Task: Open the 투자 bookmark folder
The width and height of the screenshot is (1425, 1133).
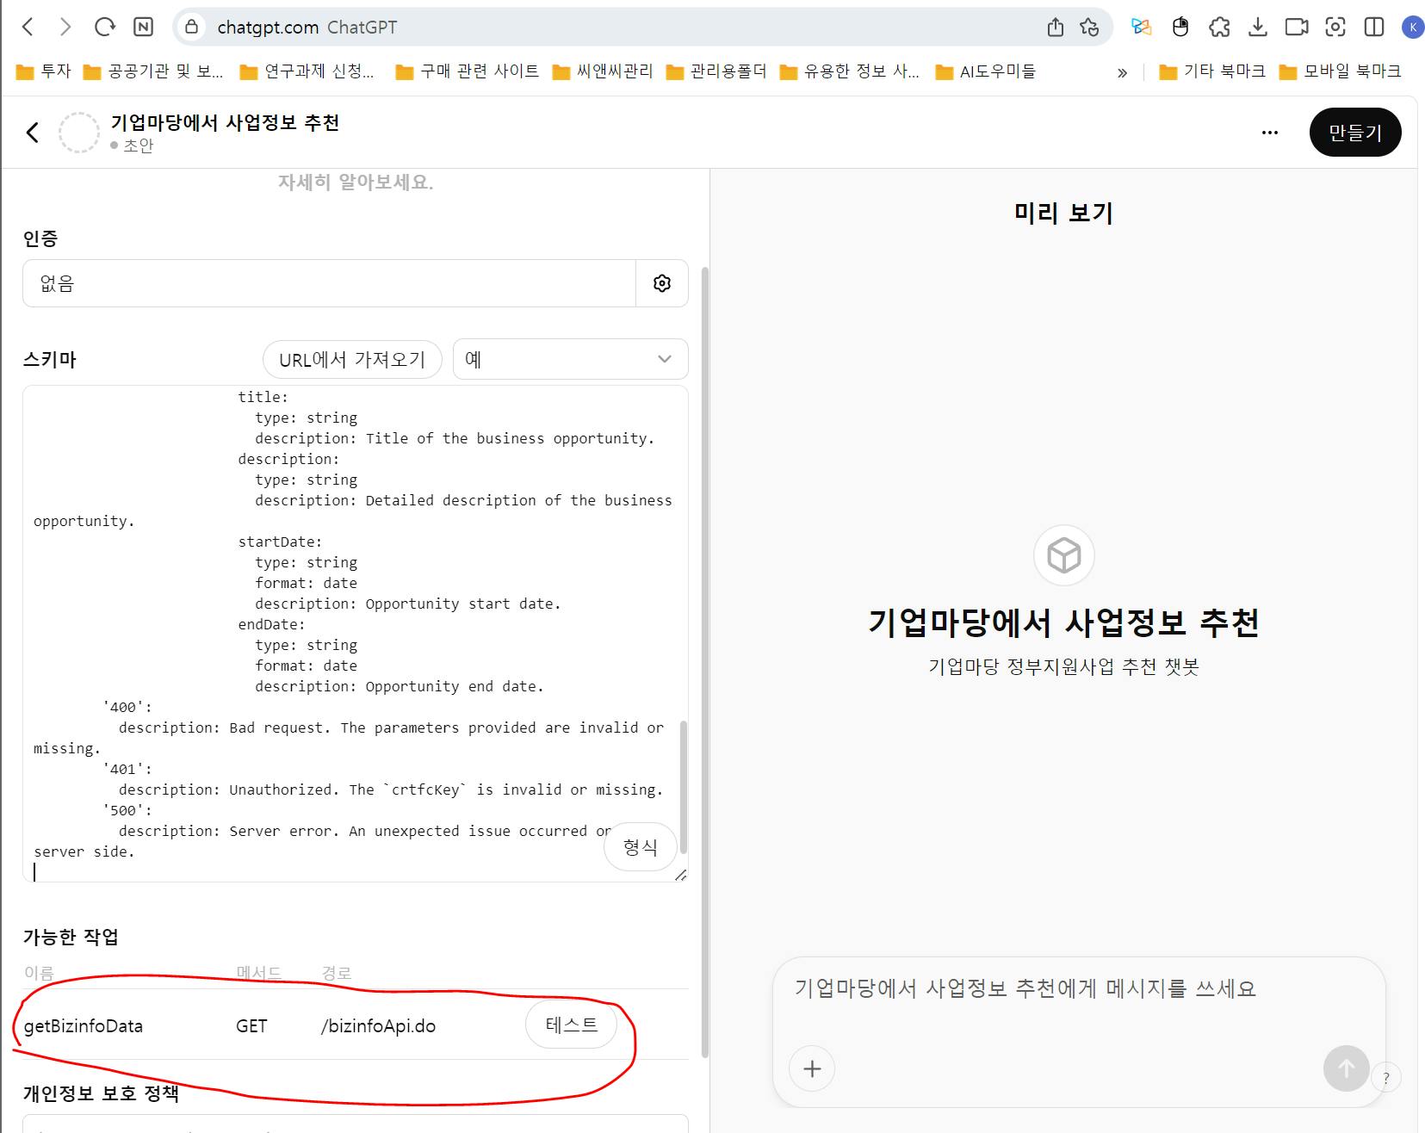Action: click(44, 71)
